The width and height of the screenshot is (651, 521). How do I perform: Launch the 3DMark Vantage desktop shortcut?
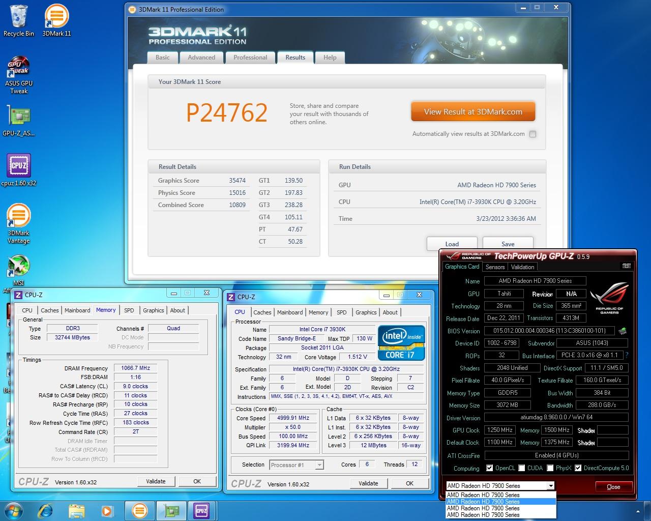pos(19,224)
